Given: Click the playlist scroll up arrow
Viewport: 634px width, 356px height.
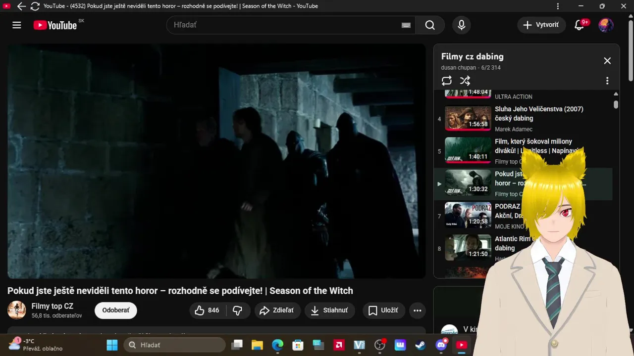Looking at the screenshot, I should pyautogui.click(x=616, y=94).
